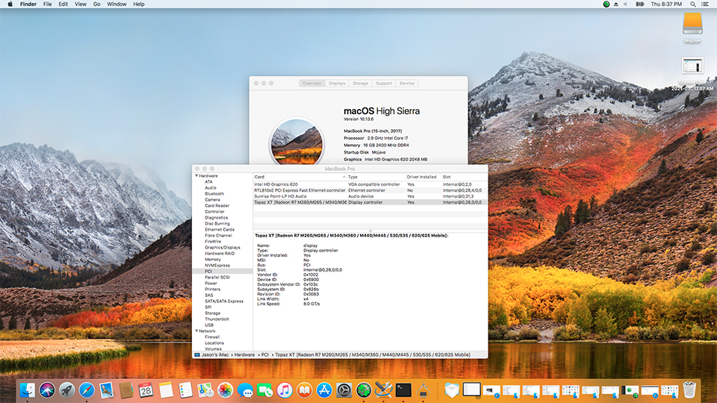Open the Trash in the Dock
The height and width of the screenshot is (403, 717).
689,390
